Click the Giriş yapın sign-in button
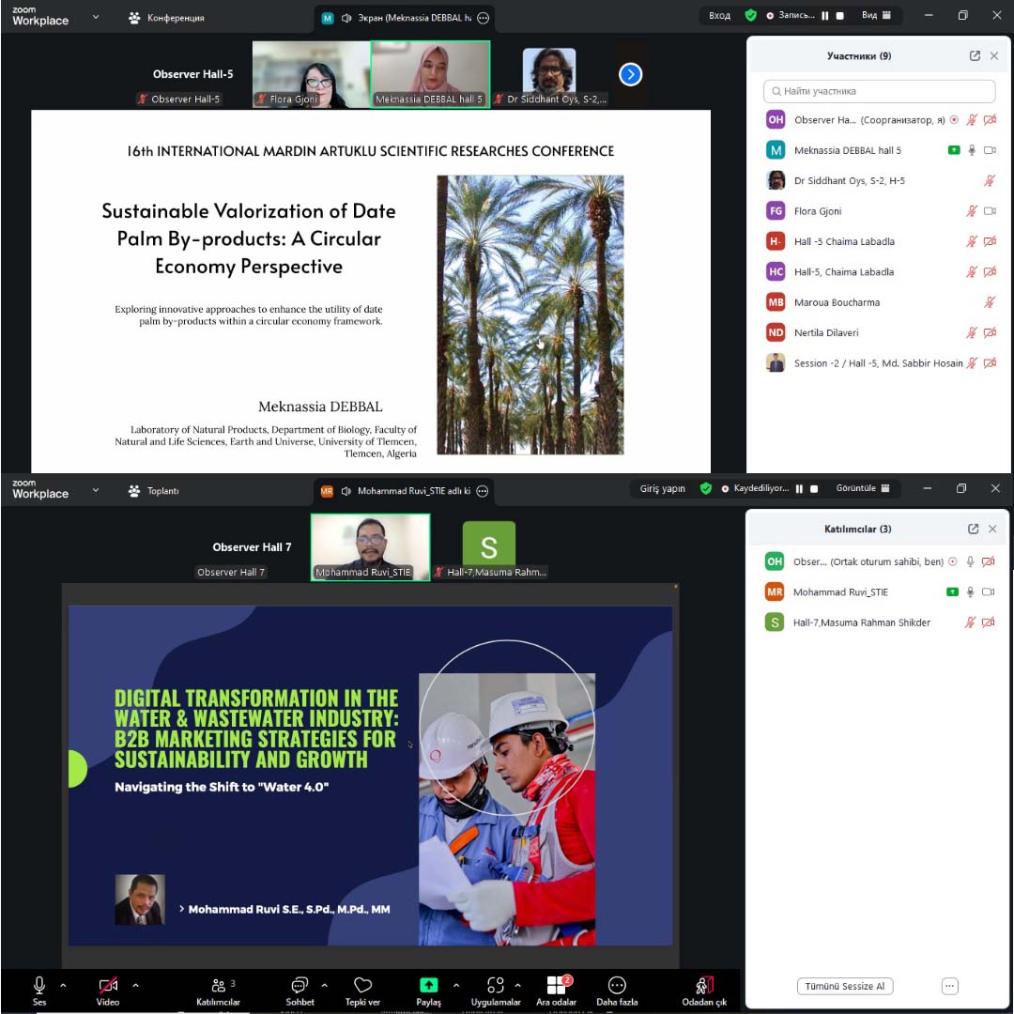The height and width of the screenshot is (1014, 1014). 662,489
